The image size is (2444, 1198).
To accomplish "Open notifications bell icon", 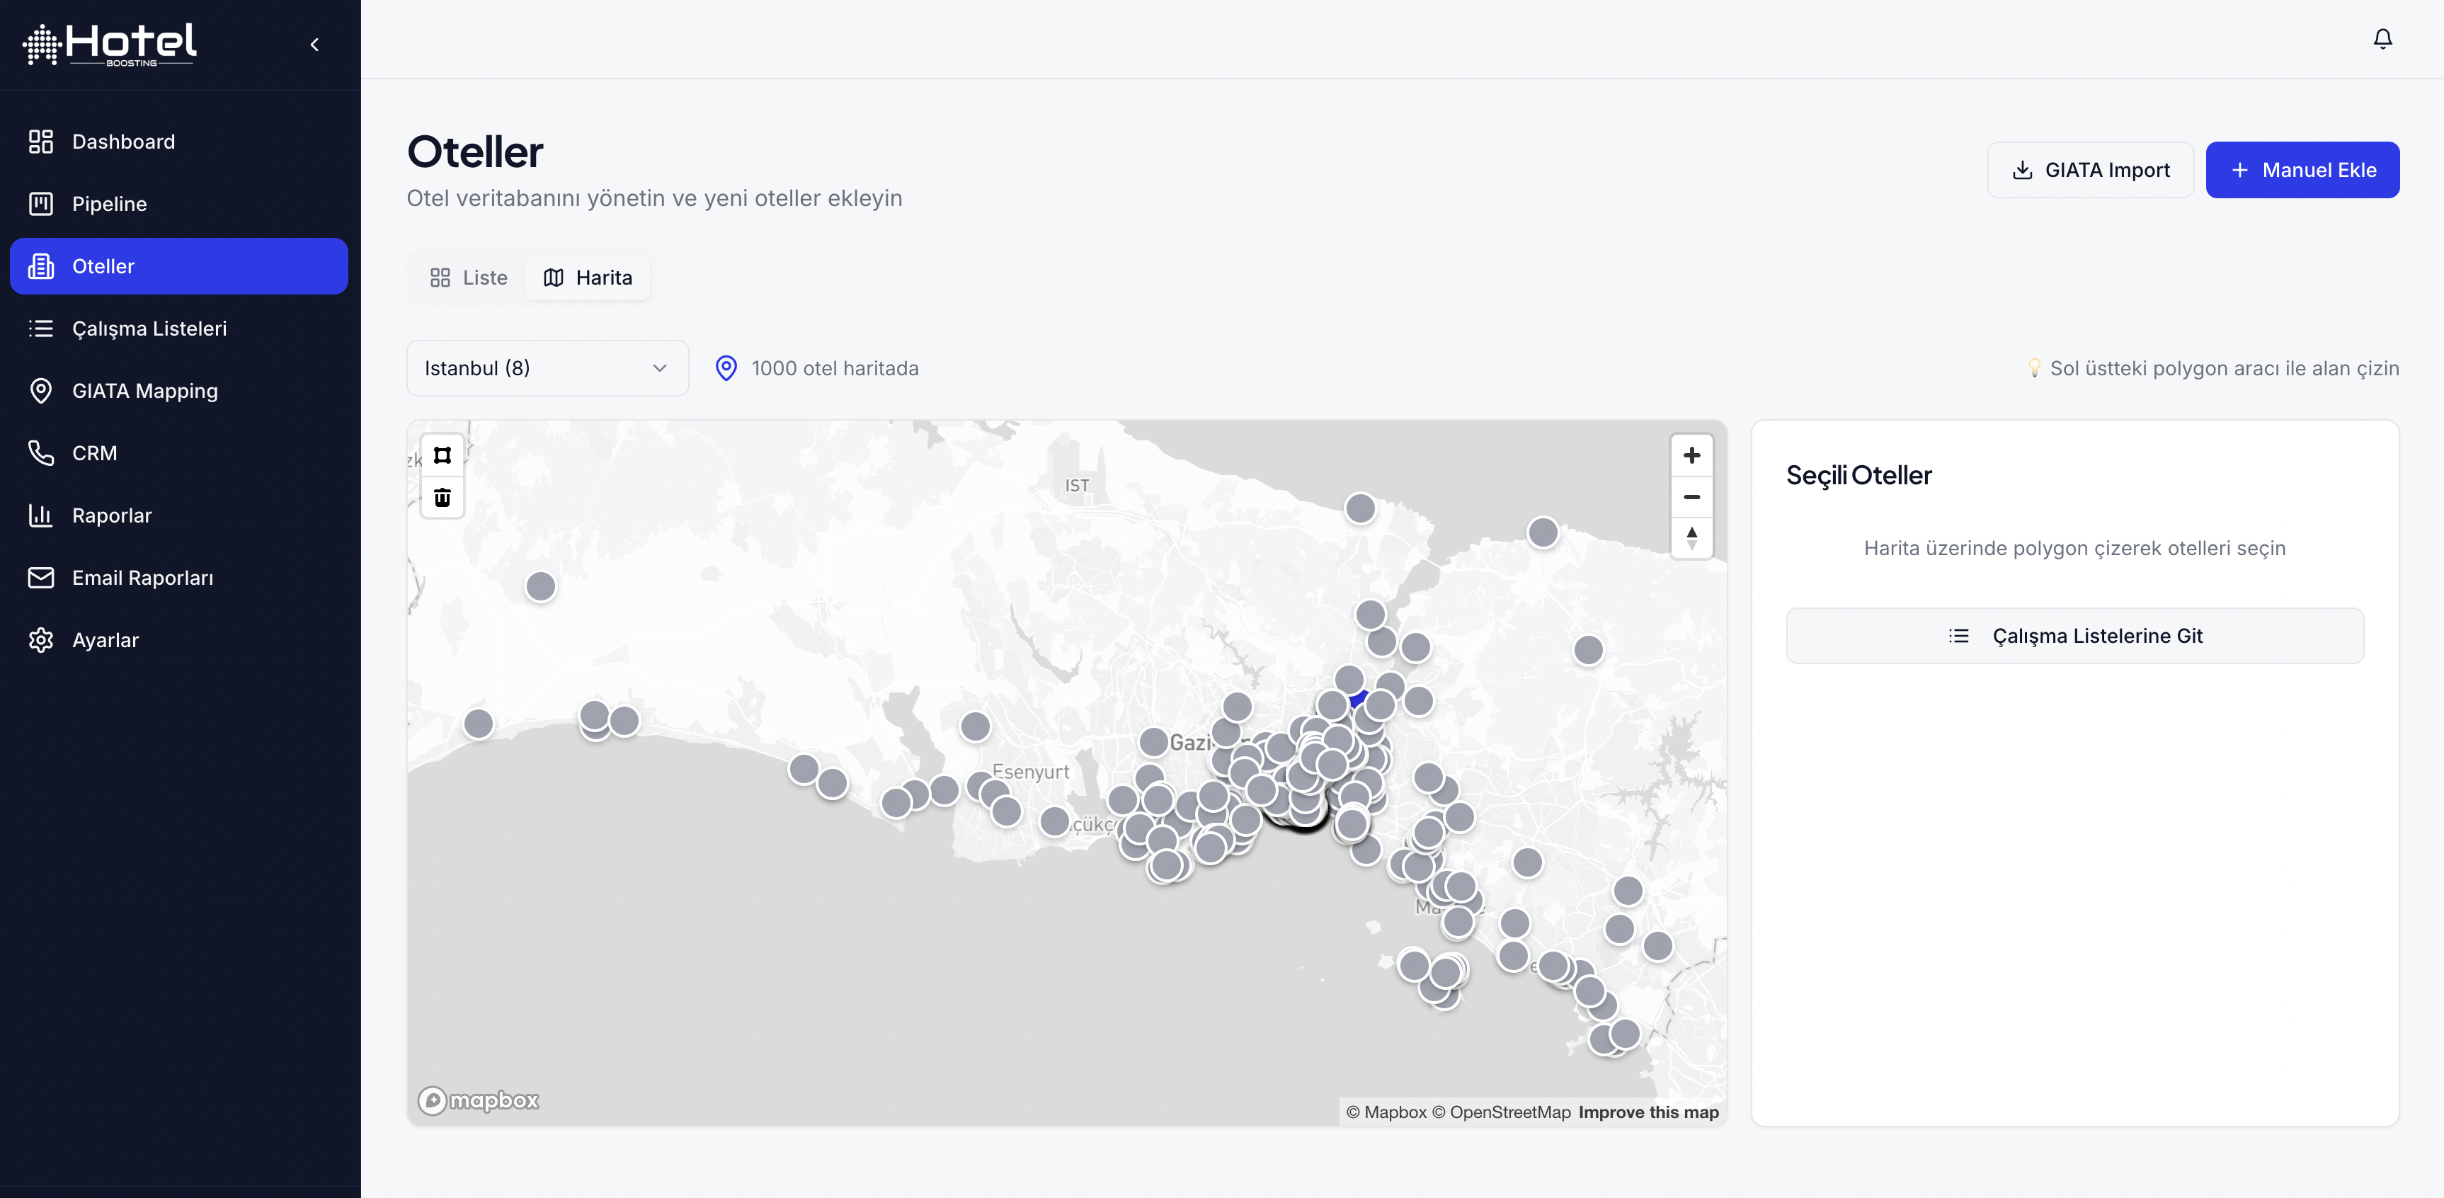I will click(x=2382, y=39).
